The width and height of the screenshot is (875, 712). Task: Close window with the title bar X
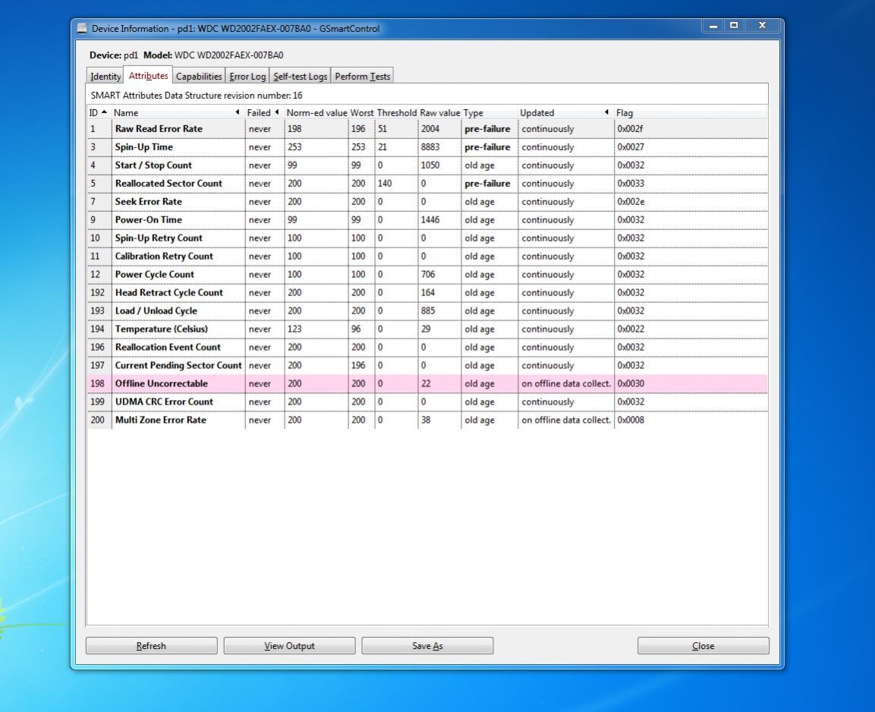(x=762, y=26)
